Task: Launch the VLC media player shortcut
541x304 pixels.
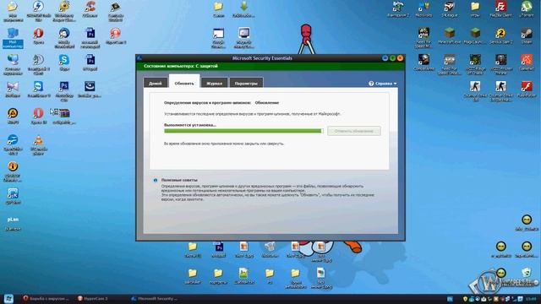Action: click(38, 145)
